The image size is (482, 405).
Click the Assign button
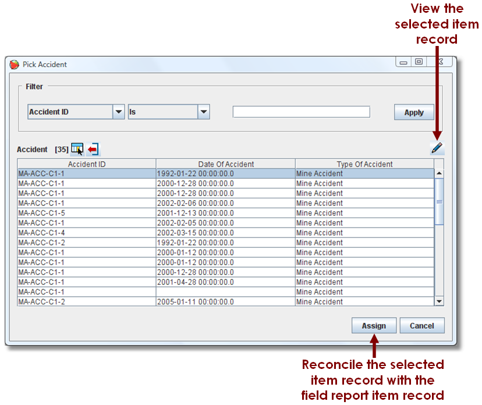(x=374, y=326)
